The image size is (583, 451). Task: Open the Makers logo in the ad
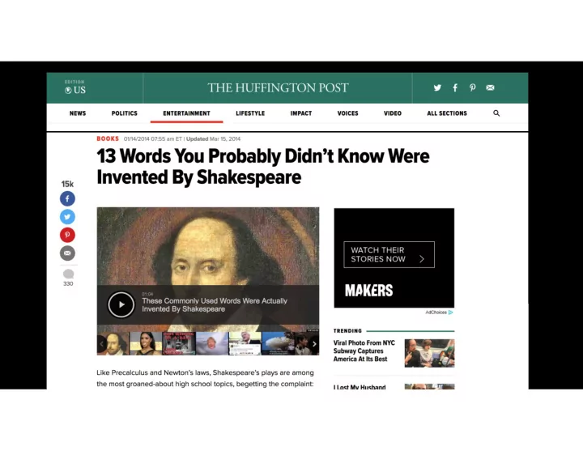369,291
